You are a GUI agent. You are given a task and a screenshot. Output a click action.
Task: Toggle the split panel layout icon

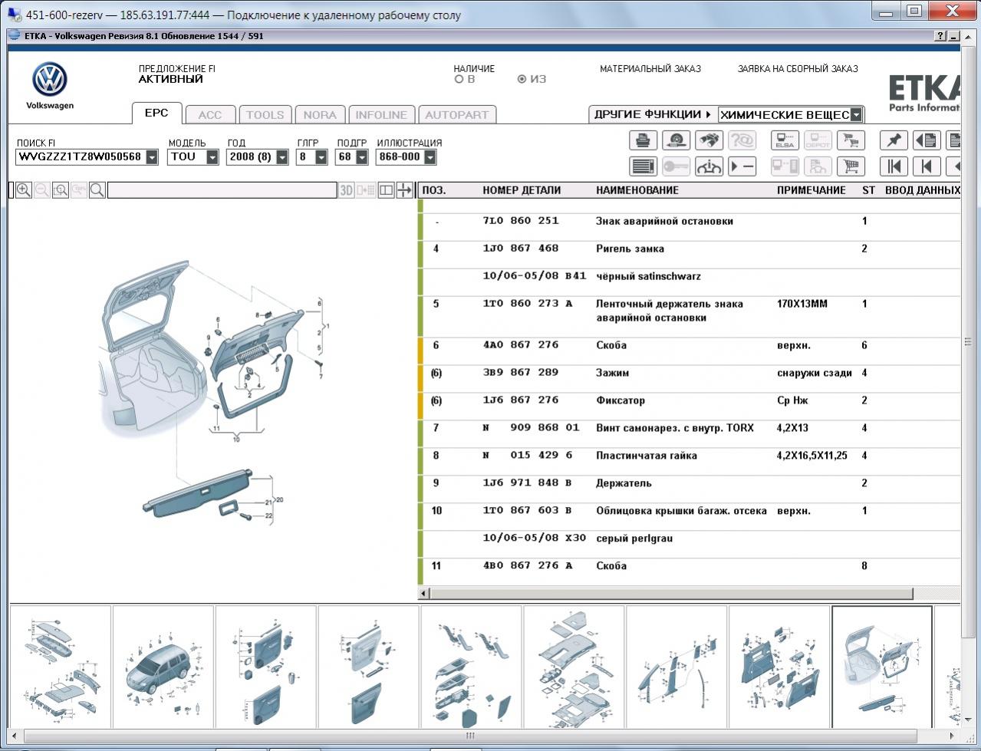(387, 190)
